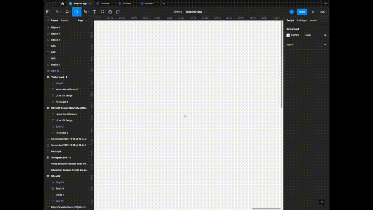The width and height of the screenshot is (373, 210).
Task: Edit background opacity 100% field
Action: pos(308,35)
